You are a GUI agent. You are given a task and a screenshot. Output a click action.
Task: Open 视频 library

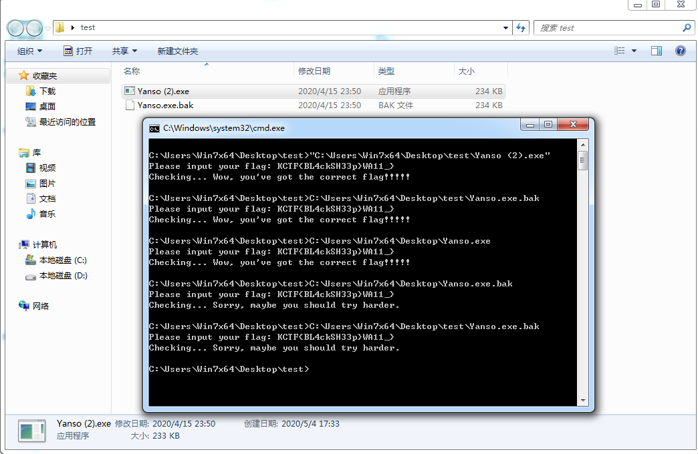pyautogui.click(x=47, y=168)
